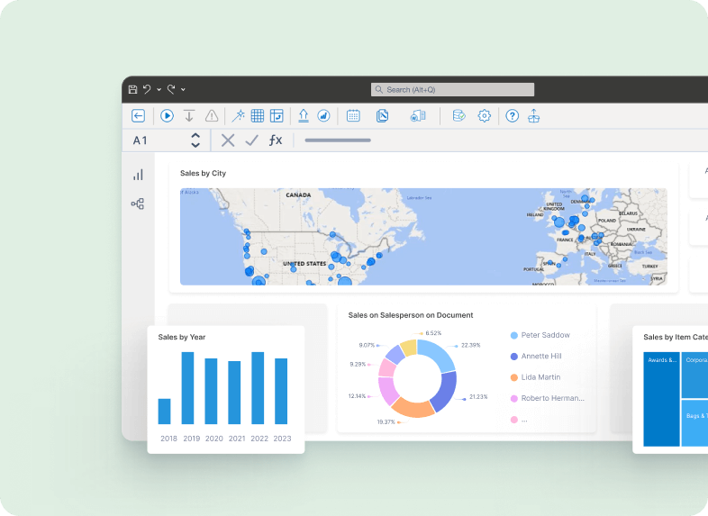Click the 2018 bar in Sales by Year

click(x=164, y=412)
